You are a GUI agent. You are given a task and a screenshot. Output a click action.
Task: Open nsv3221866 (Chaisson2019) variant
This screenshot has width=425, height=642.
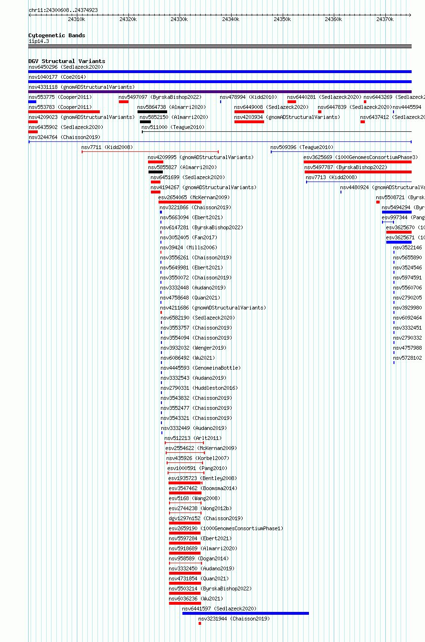(x=196, y=207)
